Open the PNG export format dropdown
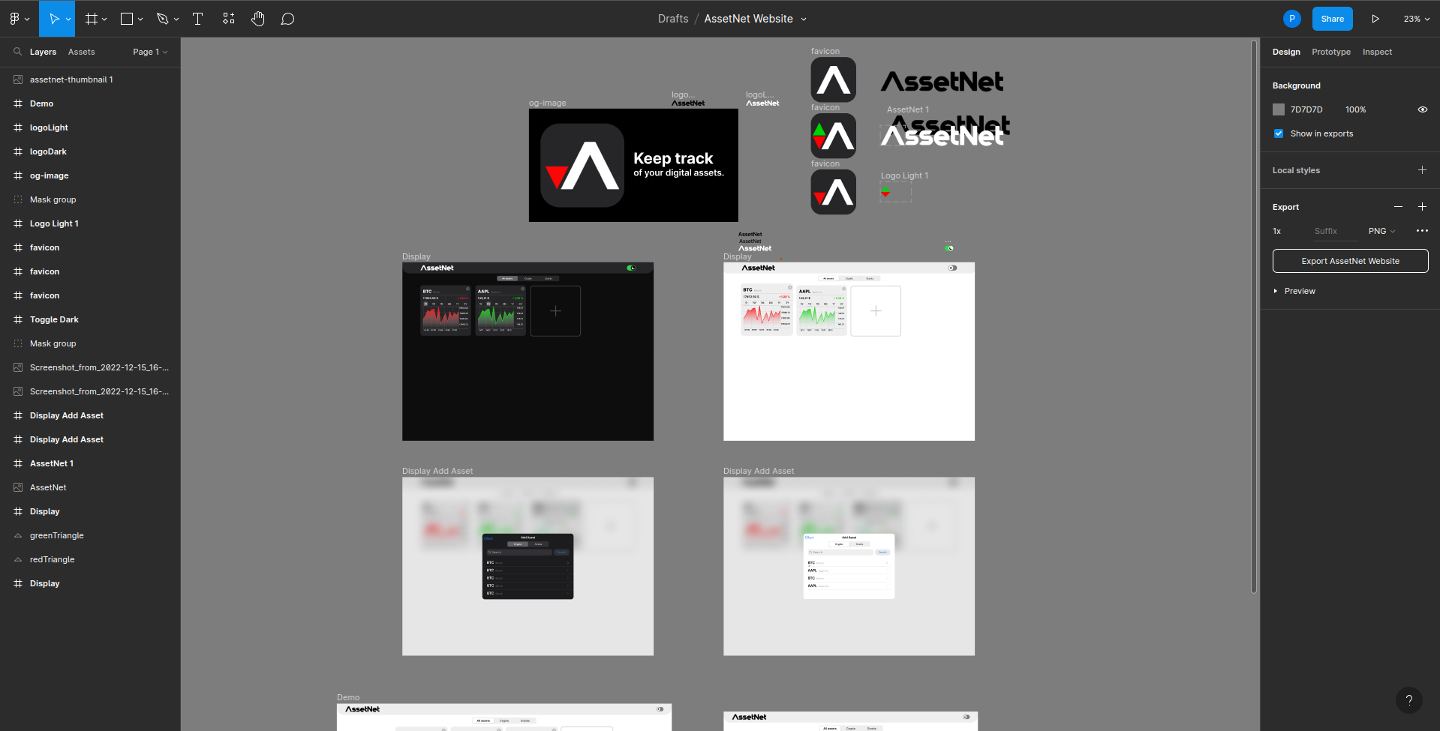Screen dimensions: 1440x731 pos(1381,231)
